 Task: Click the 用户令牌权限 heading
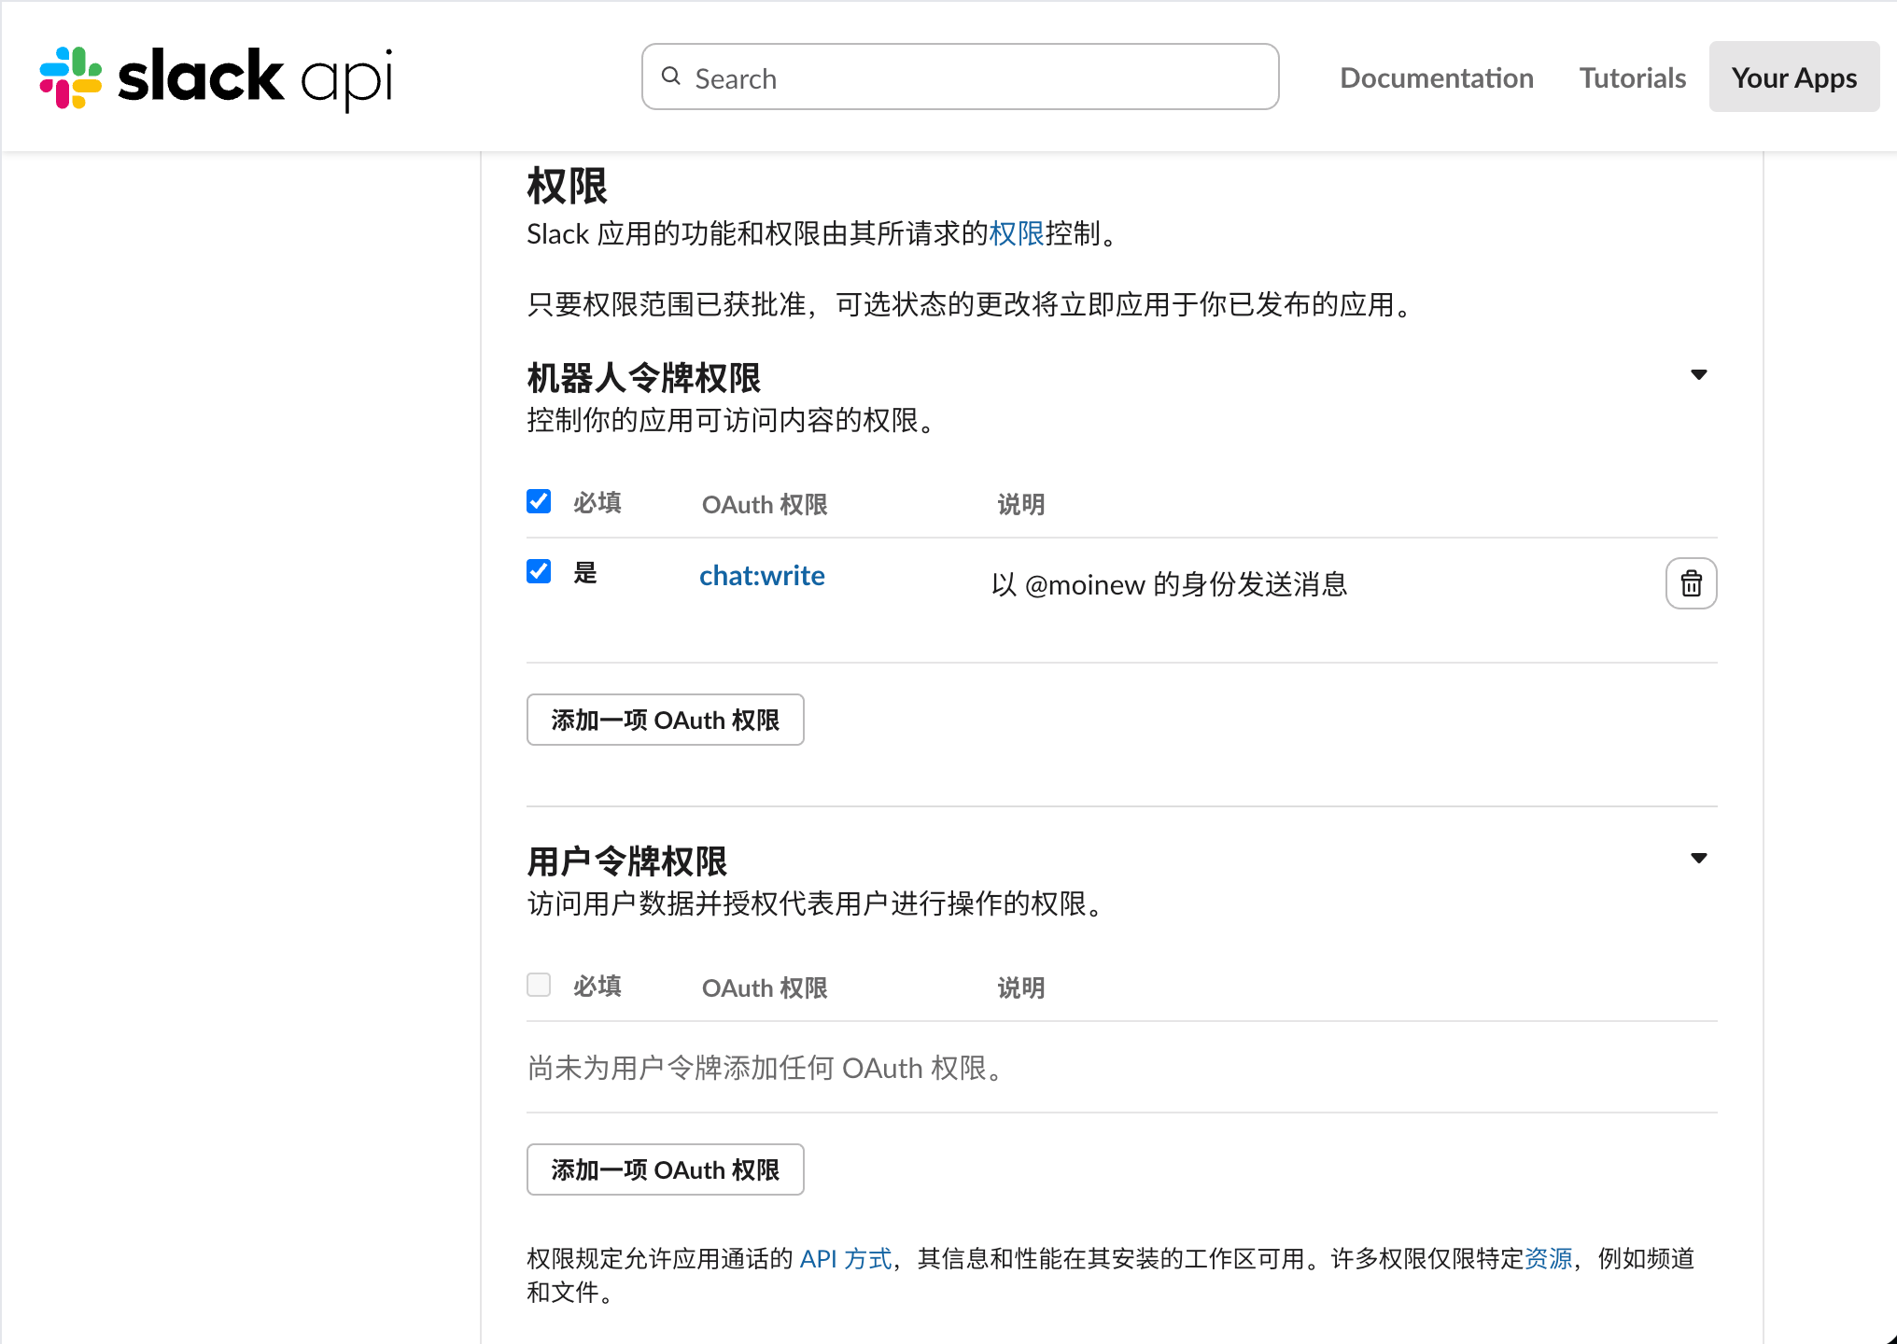[626, 861]
